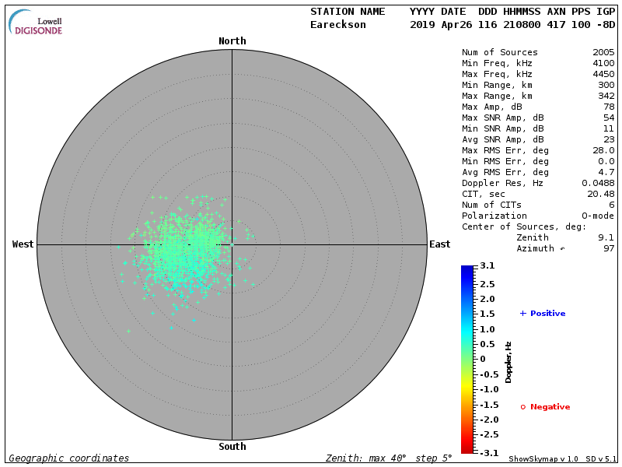Click the red circle Negative legend marker
Screen dimensions: 622x467
point(523,406)
